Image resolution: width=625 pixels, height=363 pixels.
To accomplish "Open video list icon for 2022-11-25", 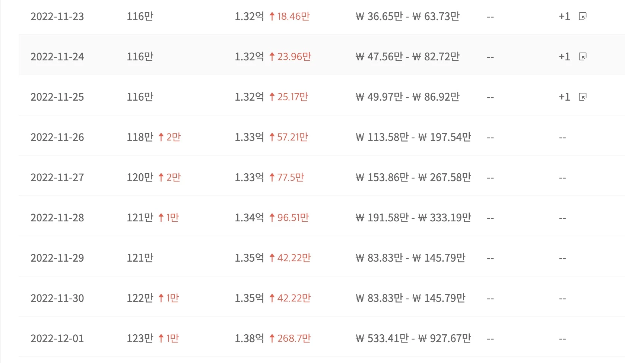I will (583, 97).
